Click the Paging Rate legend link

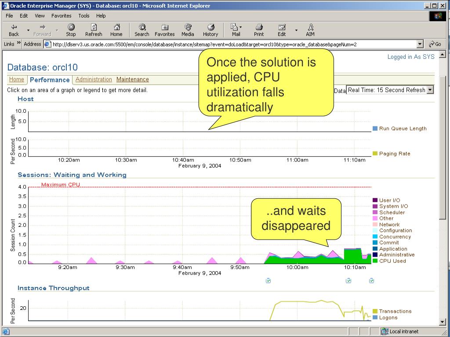click(x=395, y=154)
